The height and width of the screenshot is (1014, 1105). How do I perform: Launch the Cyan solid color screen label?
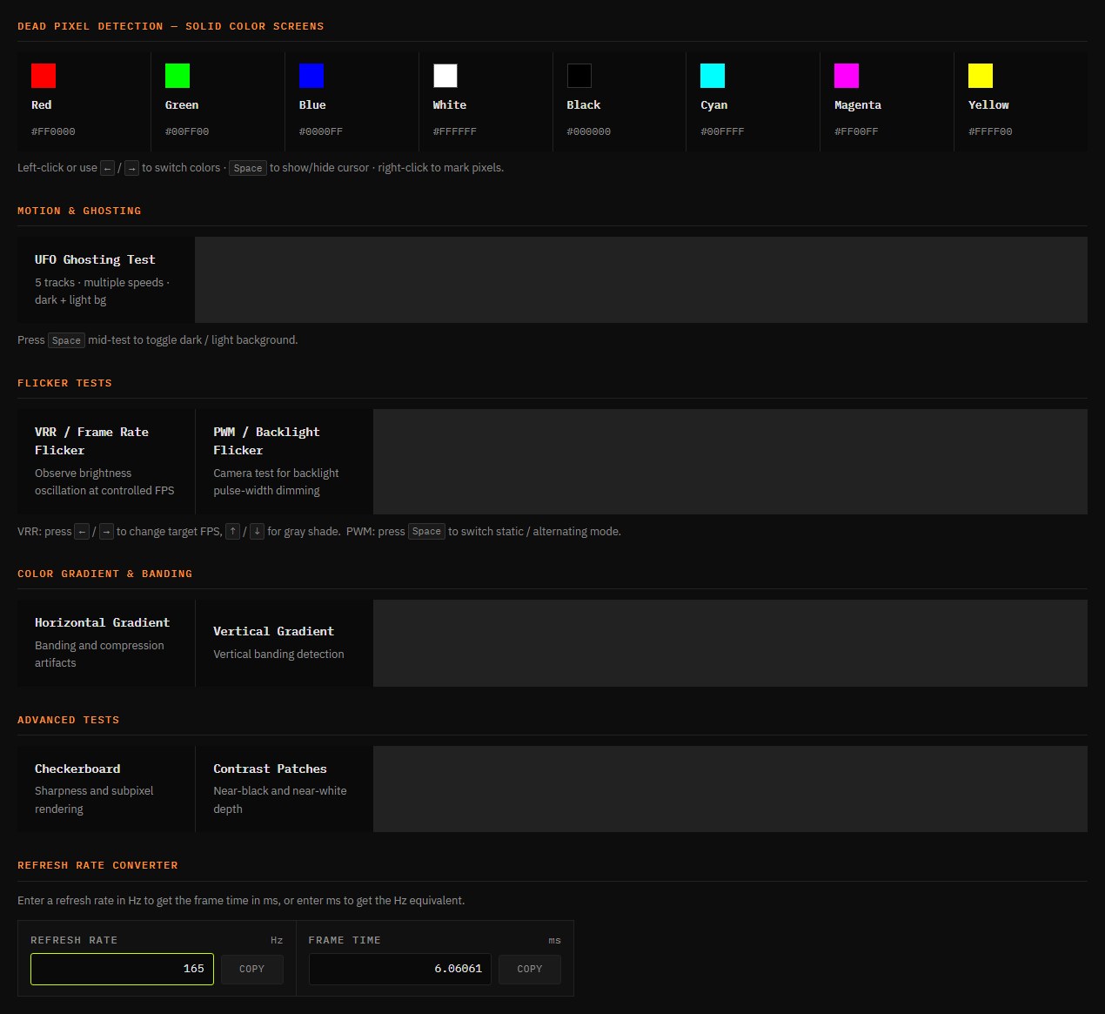(x=714, y=105)
